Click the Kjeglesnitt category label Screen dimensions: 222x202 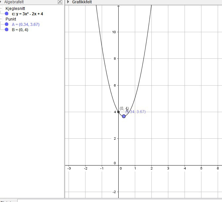point(15,9)
